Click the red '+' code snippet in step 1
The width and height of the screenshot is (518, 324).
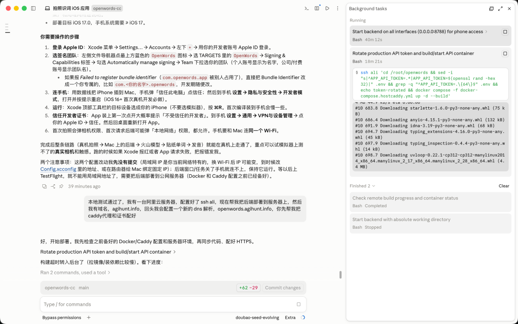pyautogui.click(x=189, y=47)
